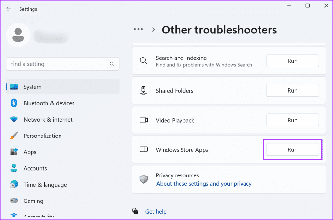
Task: Click the System monitor icon
Action: click(14, 87)
